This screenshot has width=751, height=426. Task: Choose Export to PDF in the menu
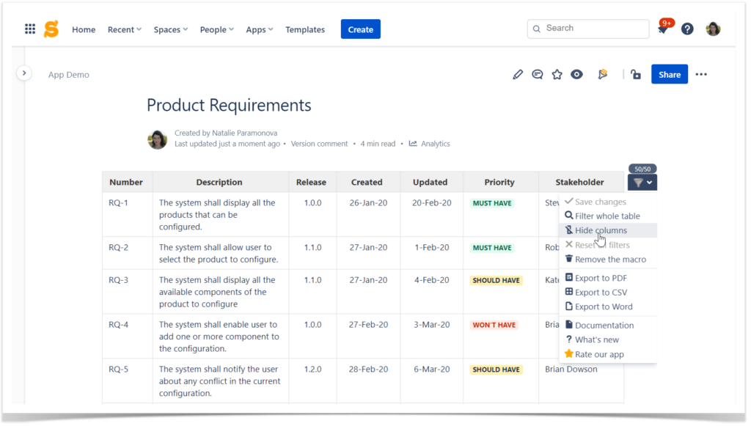(x=603, y=277)
